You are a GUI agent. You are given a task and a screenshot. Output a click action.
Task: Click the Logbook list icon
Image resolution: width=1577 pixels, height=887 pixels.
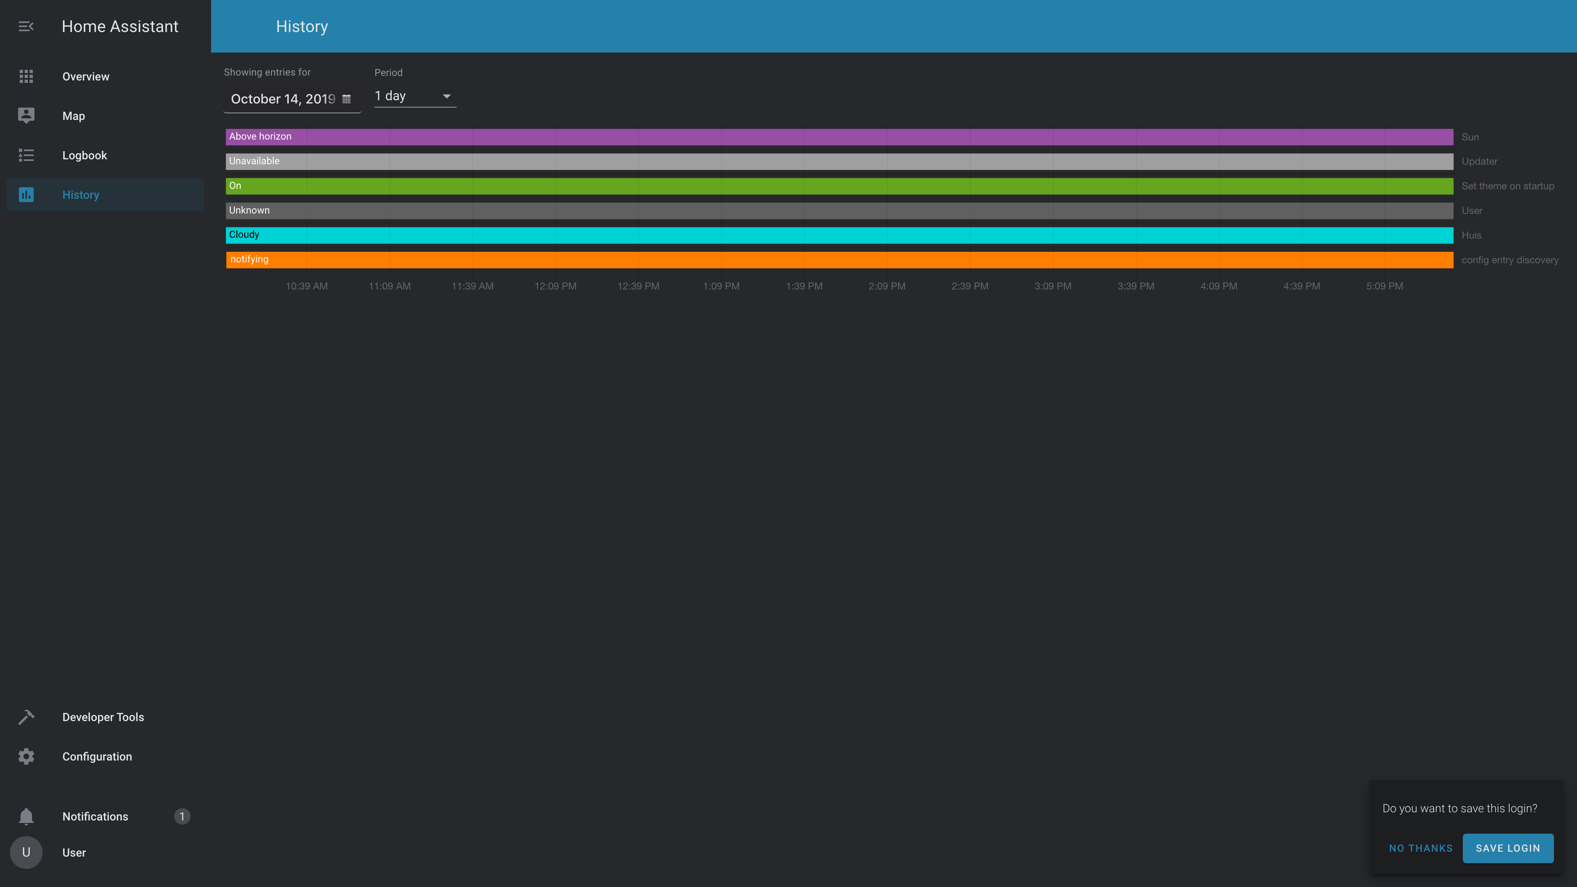[x=26, y=156]
